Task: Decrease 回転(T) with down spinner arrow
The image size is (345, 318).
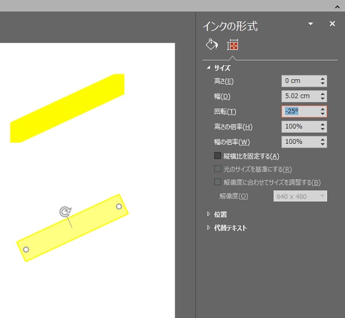Action: pos(323,114)
